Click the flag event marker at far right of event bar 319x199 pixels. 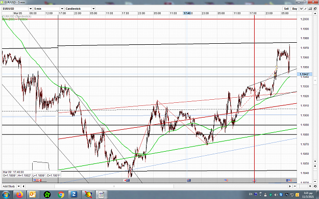coord(289,180)
